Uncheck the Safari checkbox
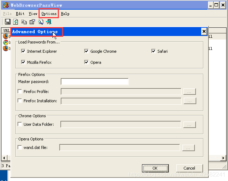Screen dimensions: 228x181 153,51
